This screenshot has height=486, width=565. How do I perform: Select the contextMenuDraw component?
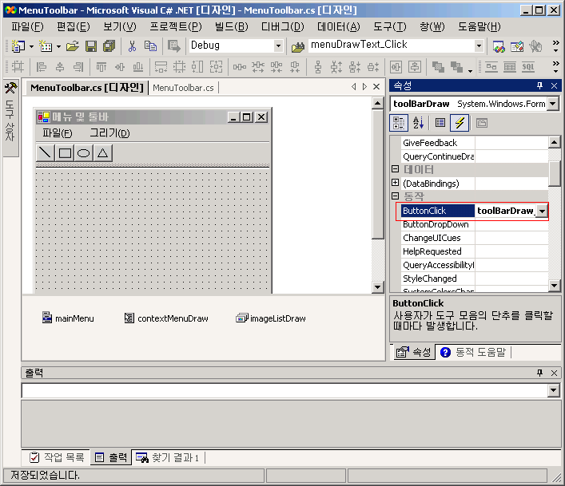pos(166,318)
